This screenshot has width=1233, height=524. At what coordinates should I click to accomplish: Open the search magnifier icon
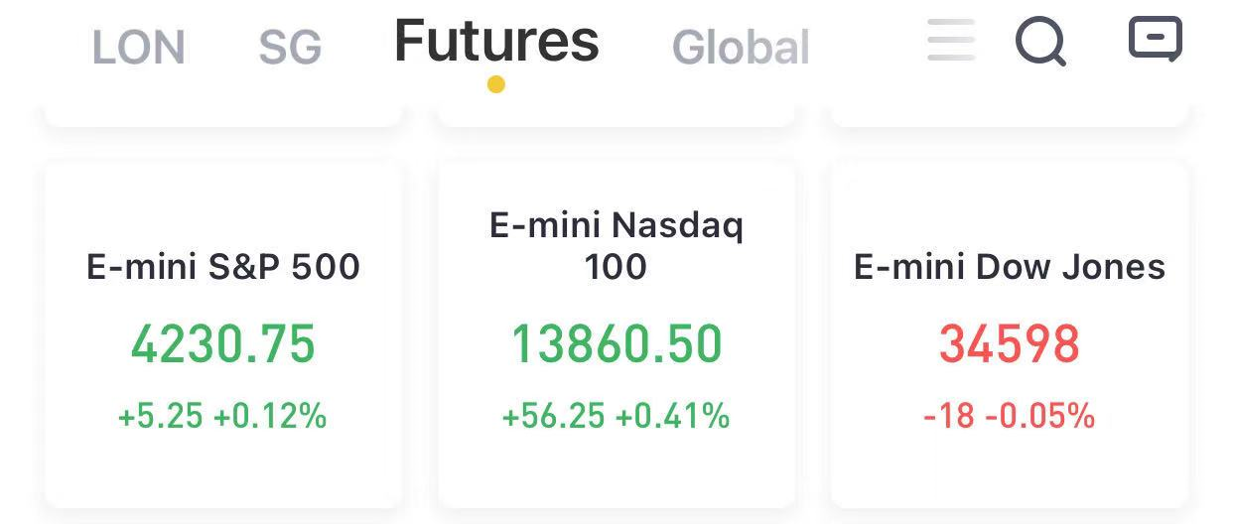point(1040,43)
